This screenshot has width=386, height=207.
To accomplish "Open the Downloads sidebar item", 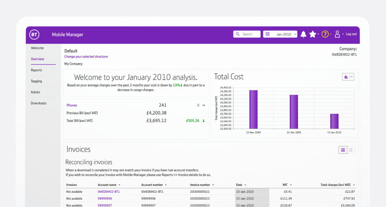I will click(x=38, y=103).
